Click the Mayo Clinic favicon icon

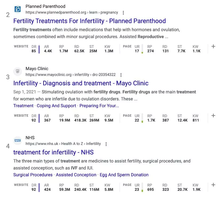pyautogui.click(x=18, y=71)
